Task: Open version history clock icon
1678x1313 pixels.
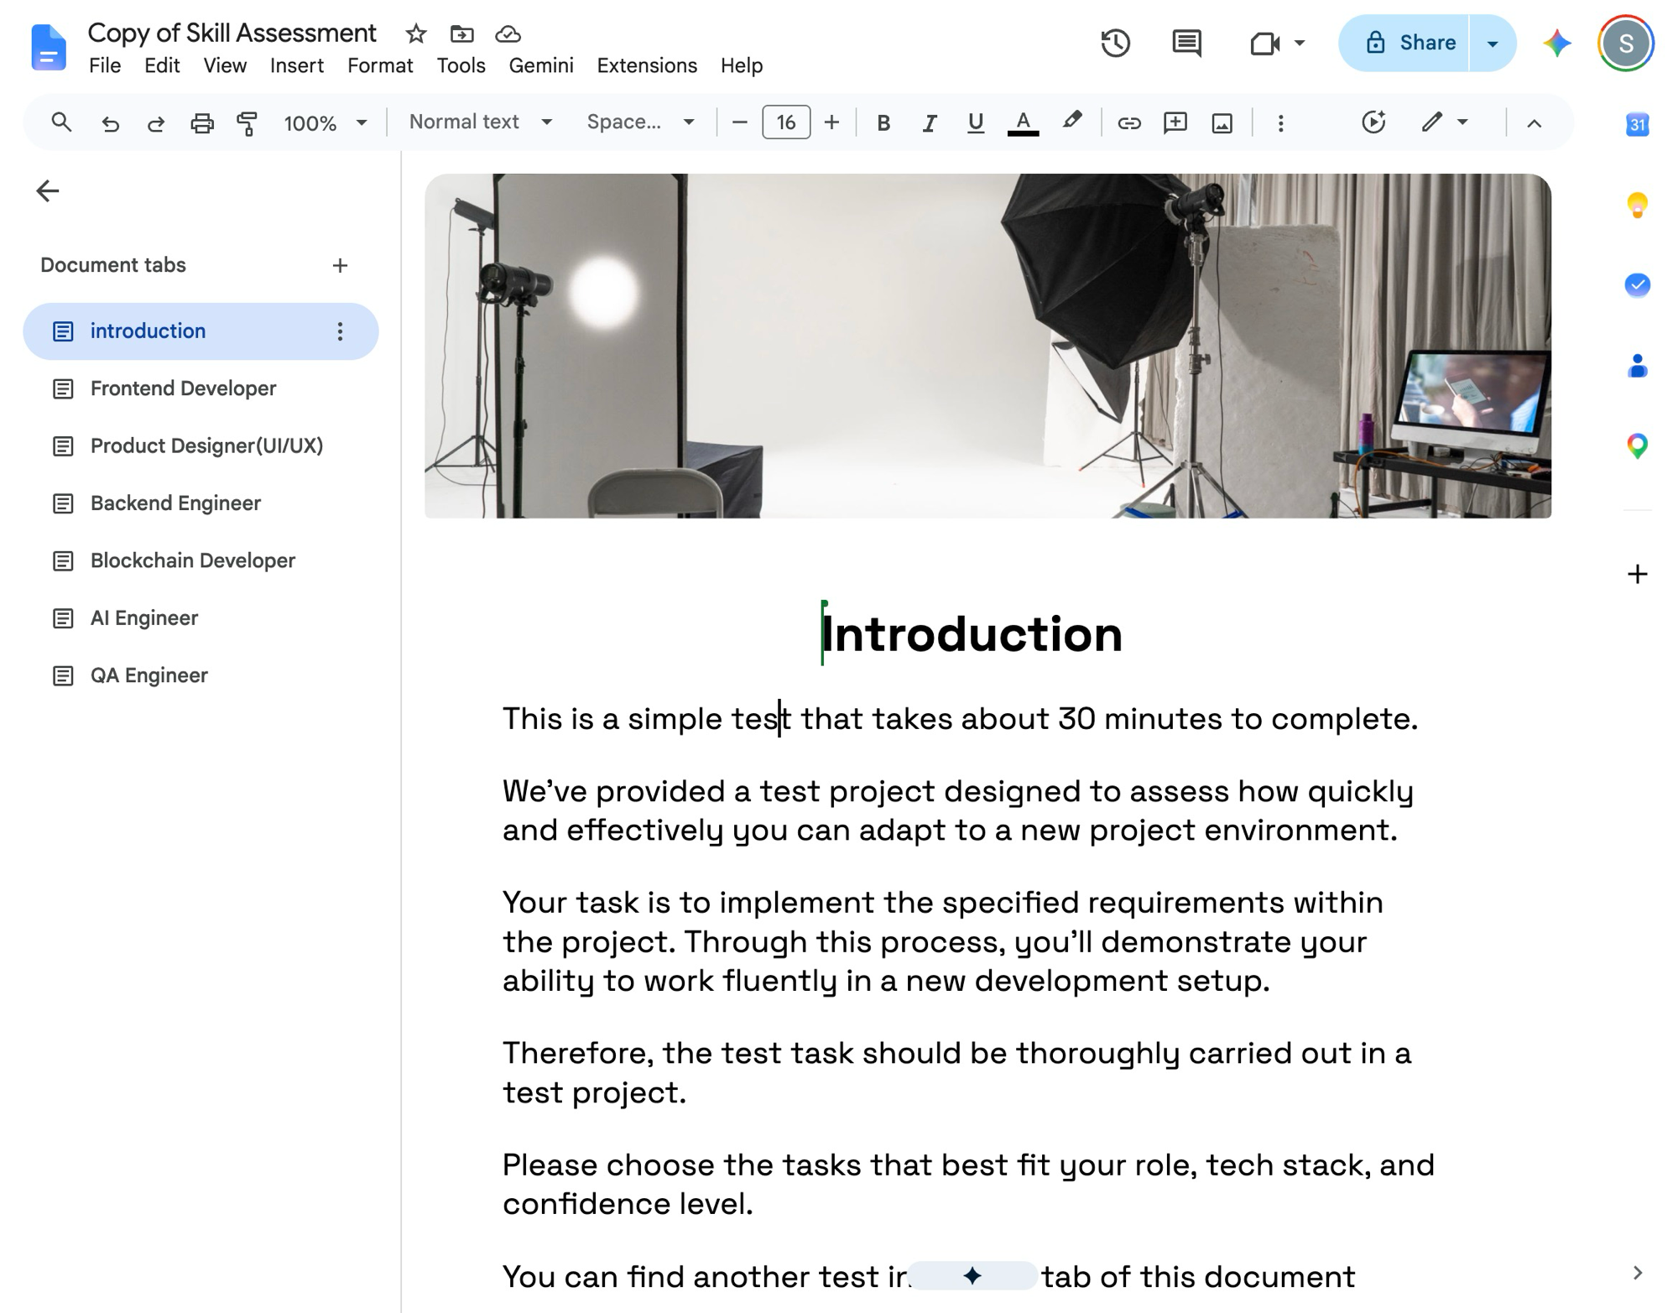Action: [1115, 43]
